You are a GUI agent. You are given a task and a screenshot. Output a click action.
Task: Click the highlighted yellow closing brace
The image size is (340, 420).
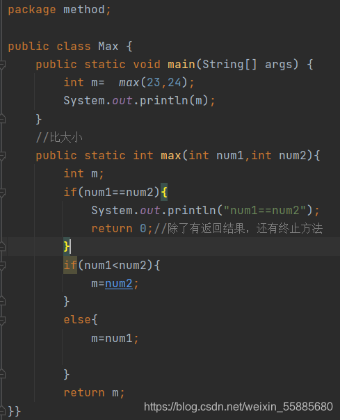[x=67, y=246]
